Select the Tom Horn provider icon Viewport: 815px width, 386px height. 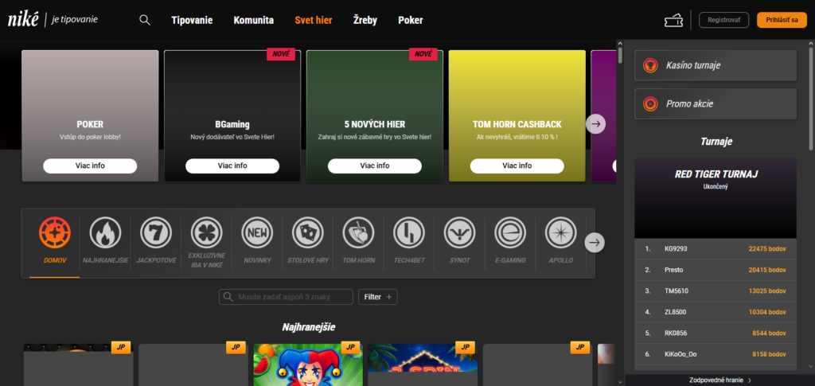[358, 232]
